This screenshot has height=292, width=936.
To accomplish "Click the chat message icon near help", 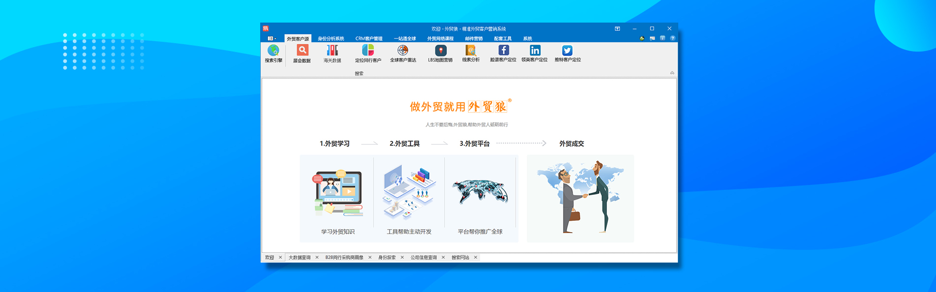I will [652, 38].
